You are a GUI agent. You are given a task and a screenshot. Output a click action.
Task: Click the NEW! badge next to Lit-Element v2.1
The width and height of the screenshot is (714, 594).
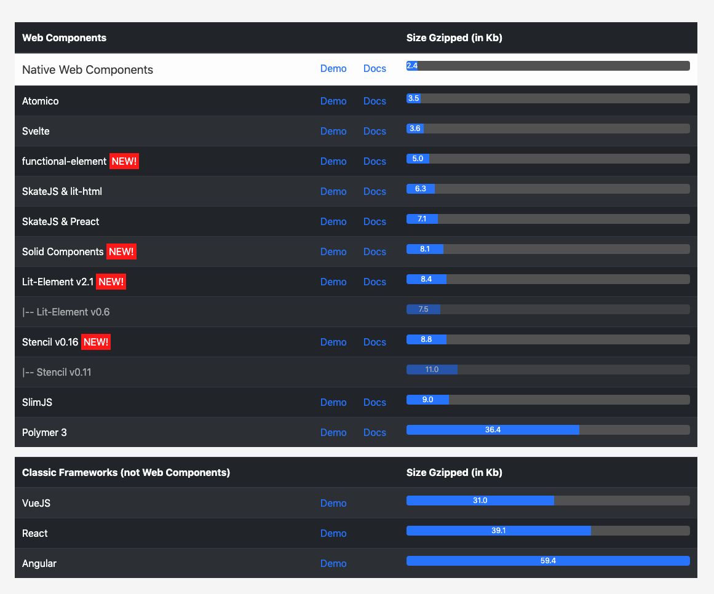pos(111,282)
